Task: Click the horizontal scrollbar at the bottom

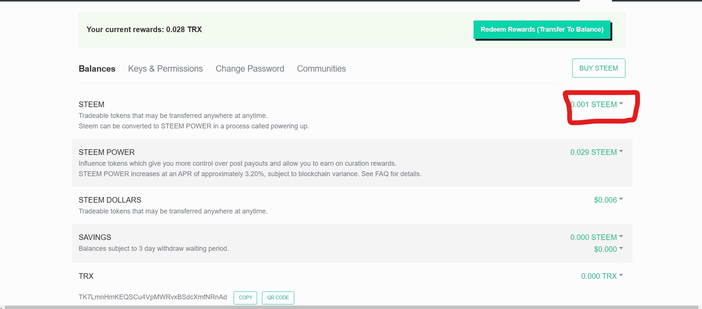Action: (x=351, y=307)
